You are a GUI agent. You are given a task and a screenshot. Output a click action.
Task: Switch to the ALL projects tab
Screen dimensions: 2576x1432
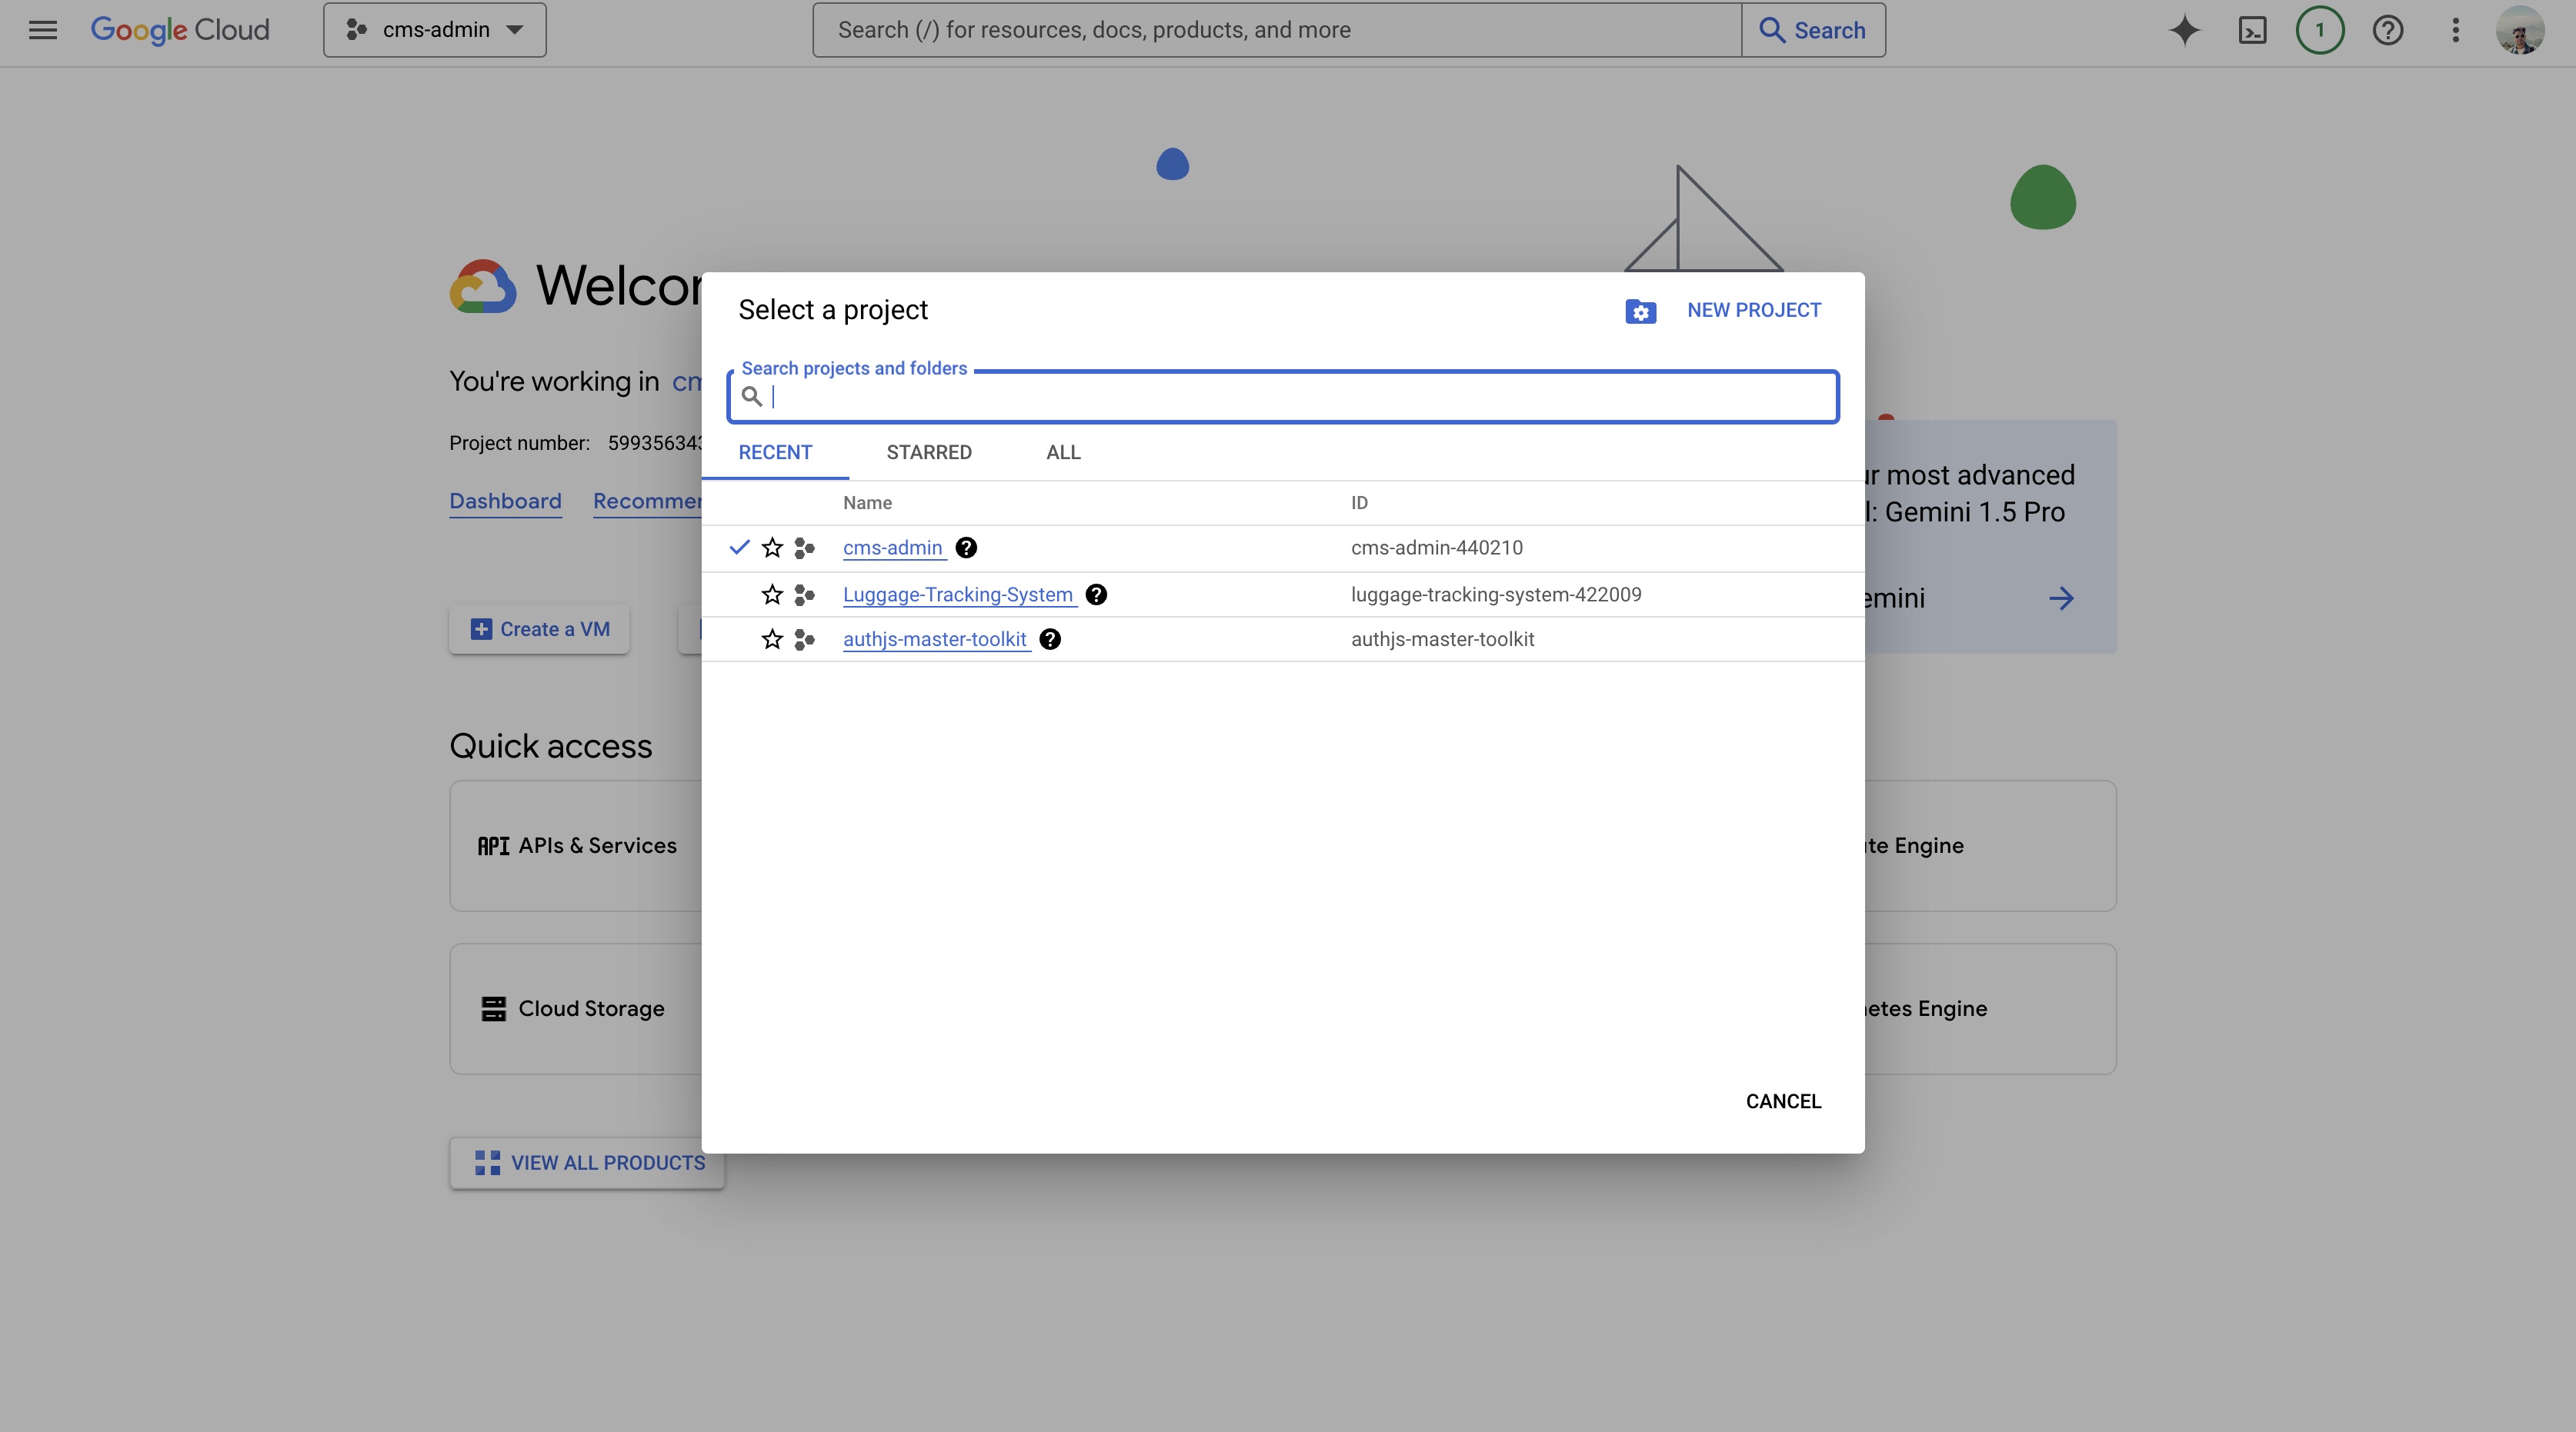[x=1063, y=453]
